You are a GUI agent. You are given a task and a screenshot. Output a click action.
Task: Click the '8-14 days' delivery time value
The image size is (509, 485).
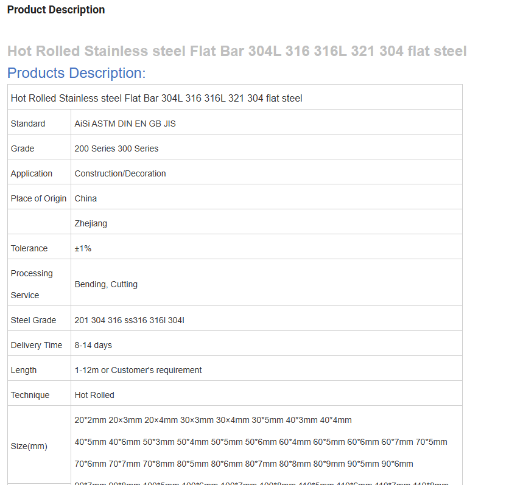[93, 345]
